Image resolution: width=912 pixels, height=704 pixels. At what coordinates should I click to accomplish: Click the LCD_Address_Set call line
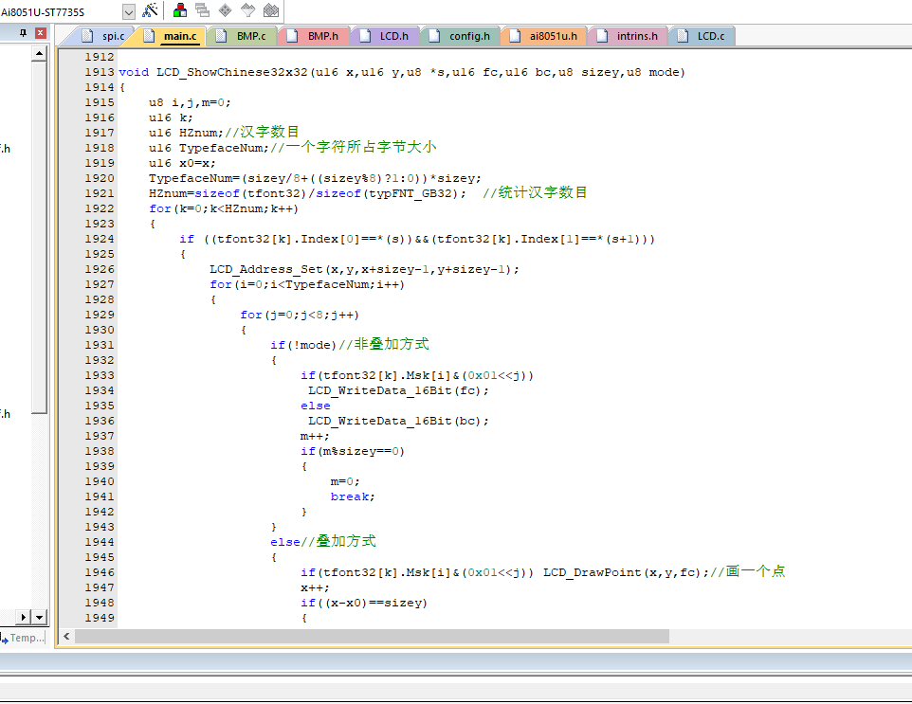click(364, 269)
